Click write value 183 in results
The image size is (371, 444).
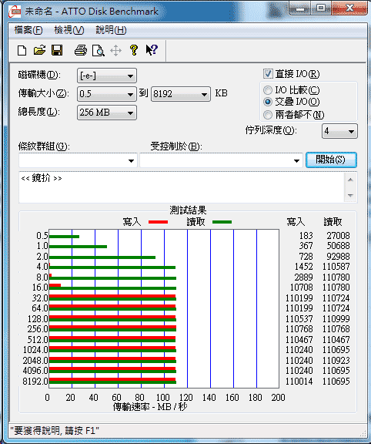(306, 236)
